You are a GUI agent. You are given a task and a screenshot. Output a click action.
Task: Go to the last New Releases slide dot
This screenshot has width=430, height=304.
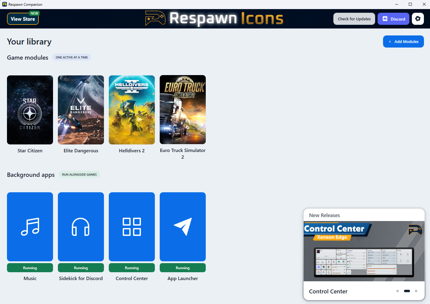click(x=416, y=291)
